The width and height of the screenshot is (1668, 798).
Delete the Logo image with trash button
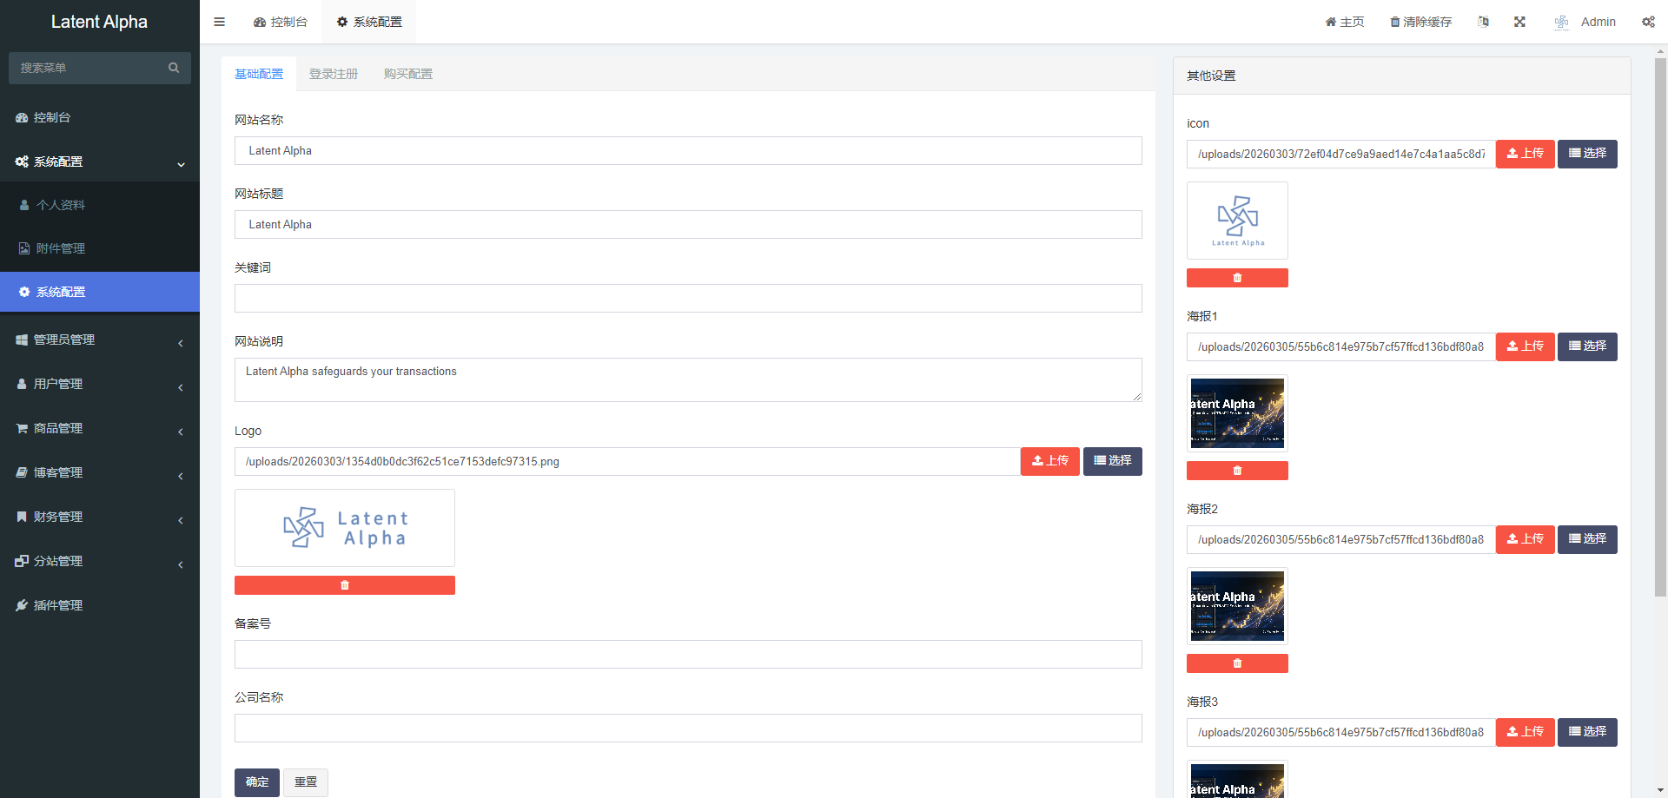[344, 585]
